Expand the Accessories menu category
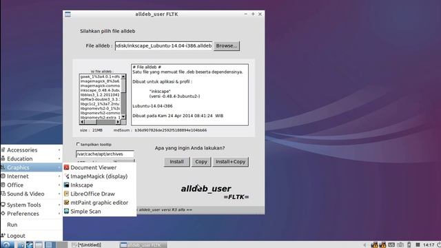 pos(31,150)
